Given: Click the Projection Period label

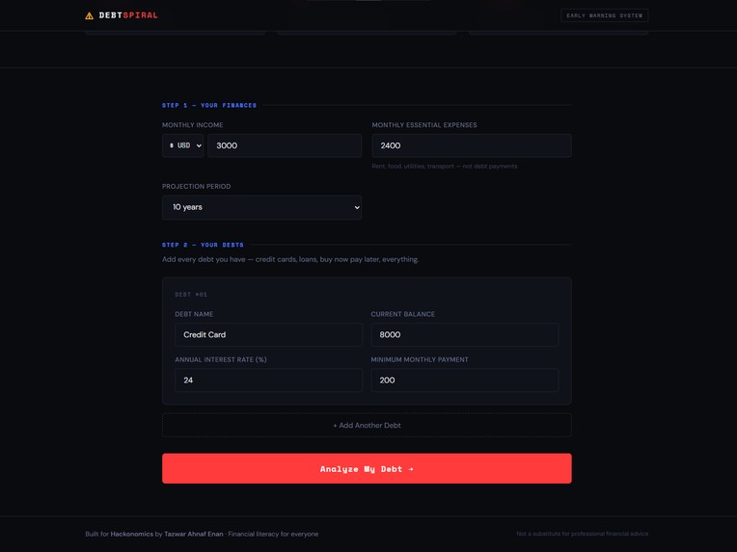Looking at the screenshot, I should pos(197,186).
